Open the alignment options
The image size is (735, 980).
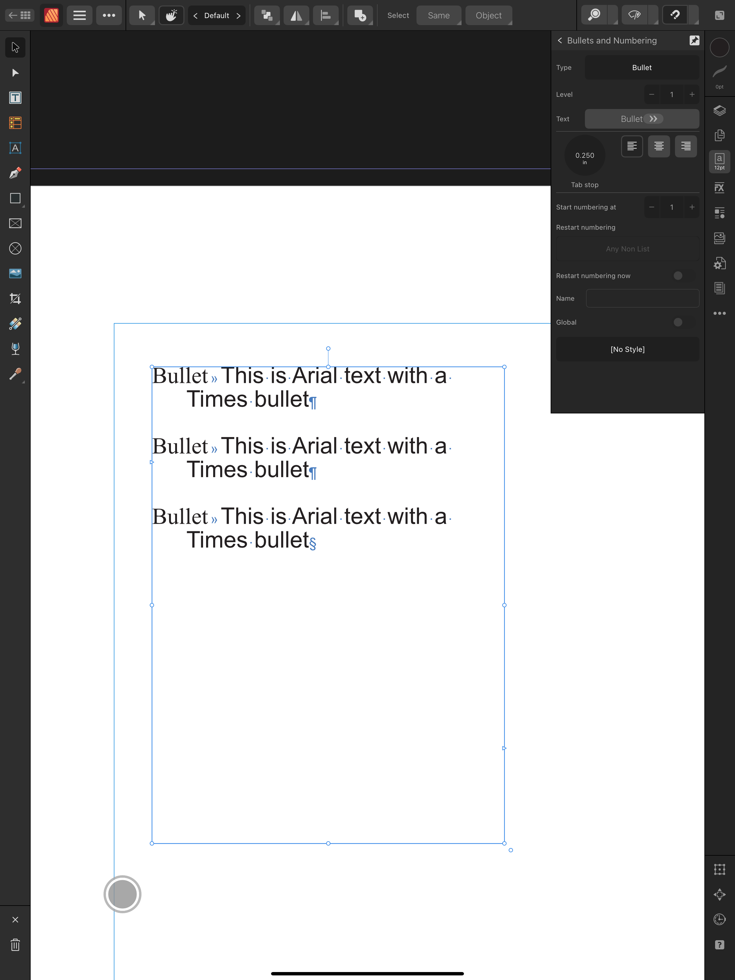(x=326, y=16)
